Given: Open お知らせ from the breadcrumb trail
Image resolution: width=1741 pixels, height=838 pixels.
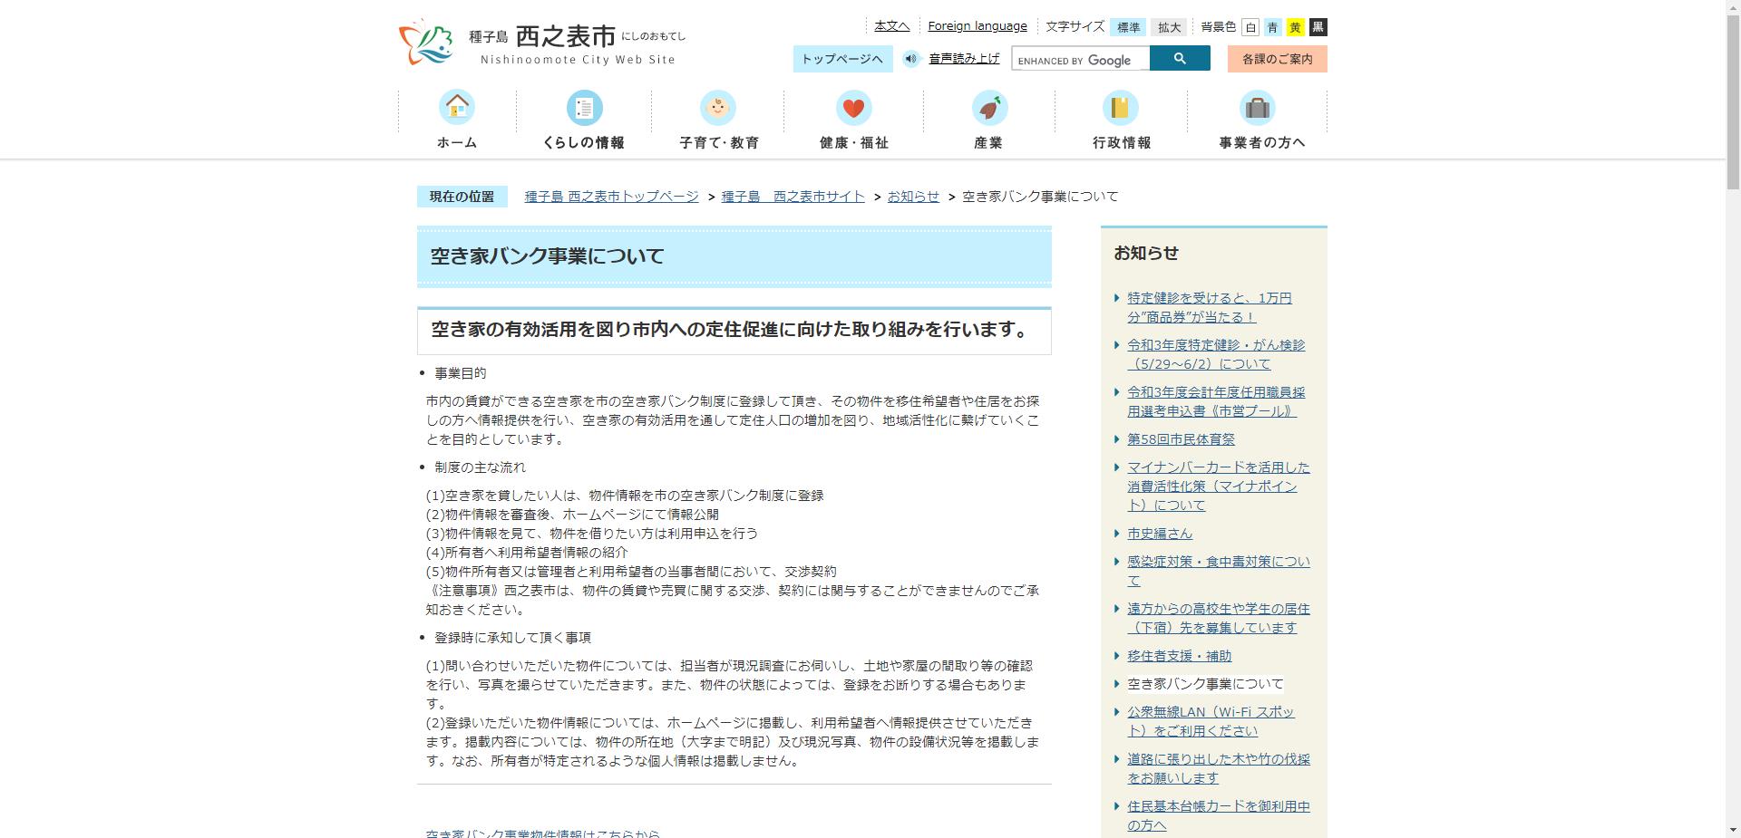Looking at the screenshot, I should [912, 196].
